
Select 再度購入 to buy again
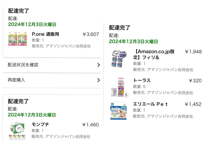(16, 80)
